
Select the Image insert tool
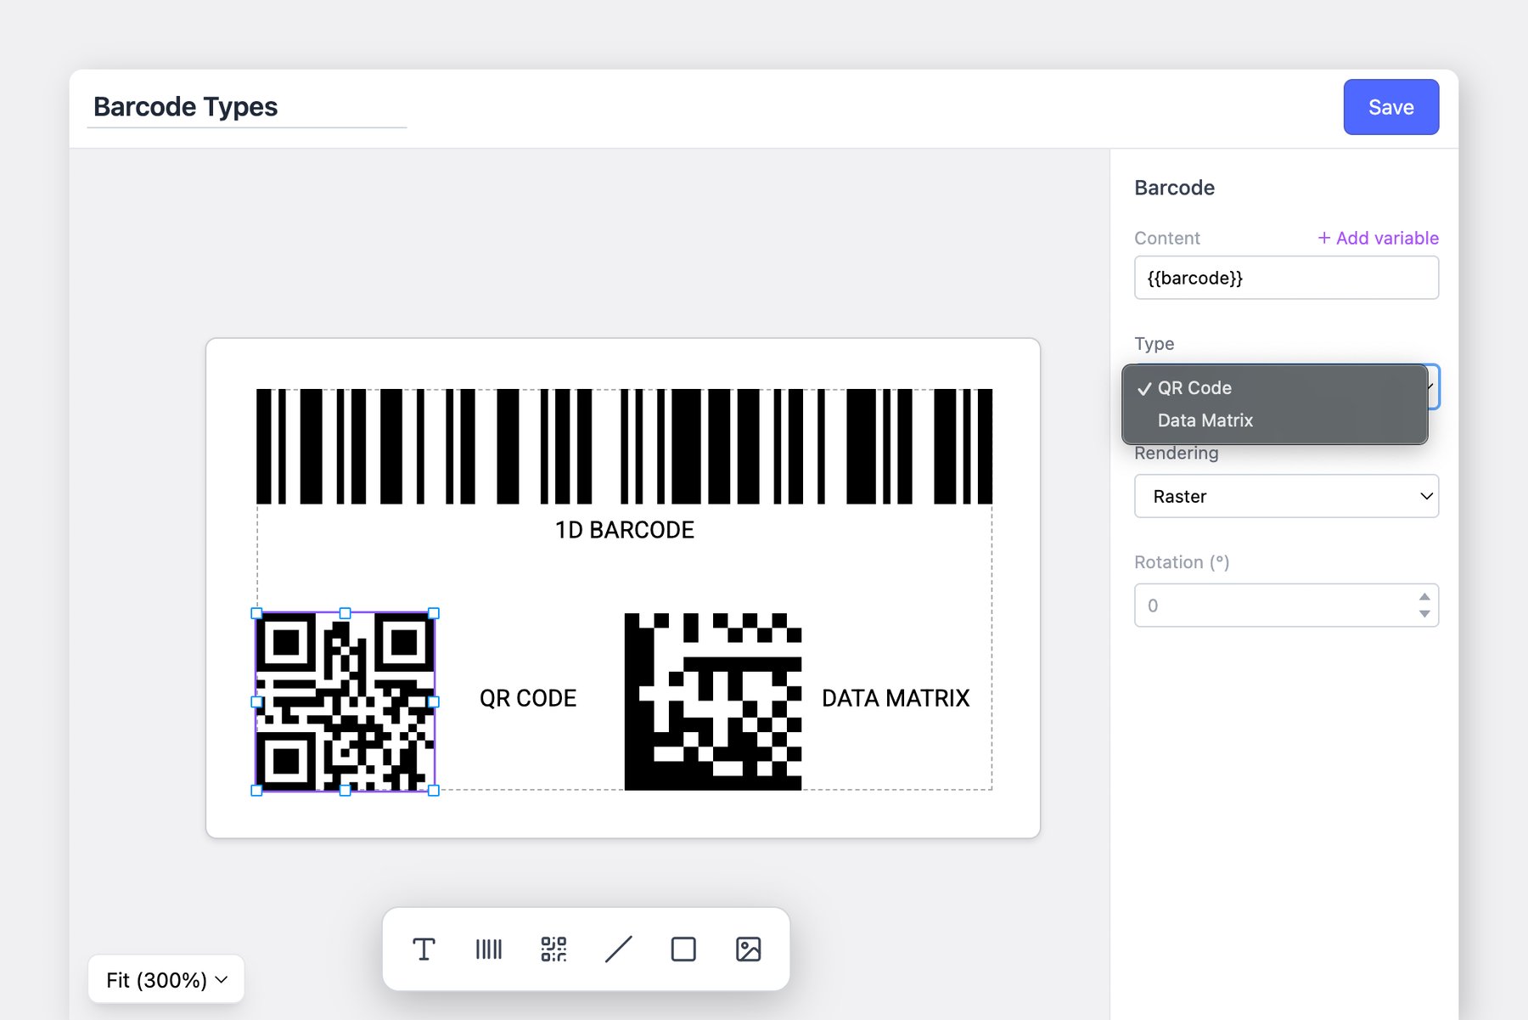point(748,949)
